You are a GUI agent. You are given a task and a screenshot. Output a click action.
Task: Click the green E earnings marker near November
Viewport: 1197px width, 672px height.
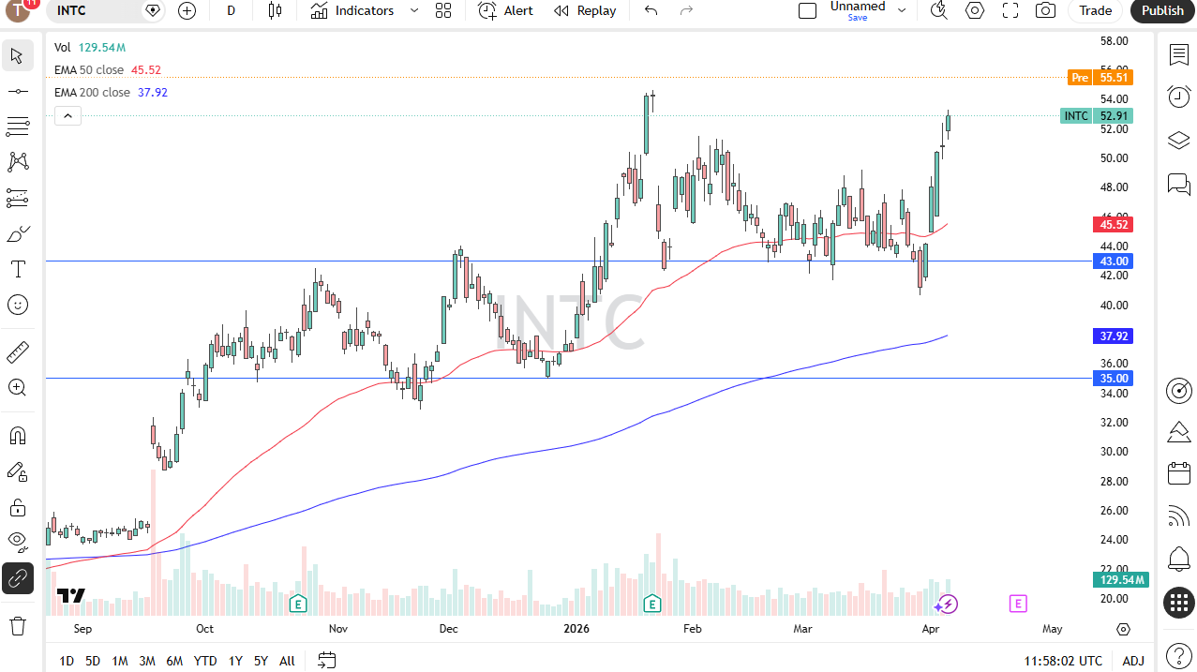pos(298,604)
